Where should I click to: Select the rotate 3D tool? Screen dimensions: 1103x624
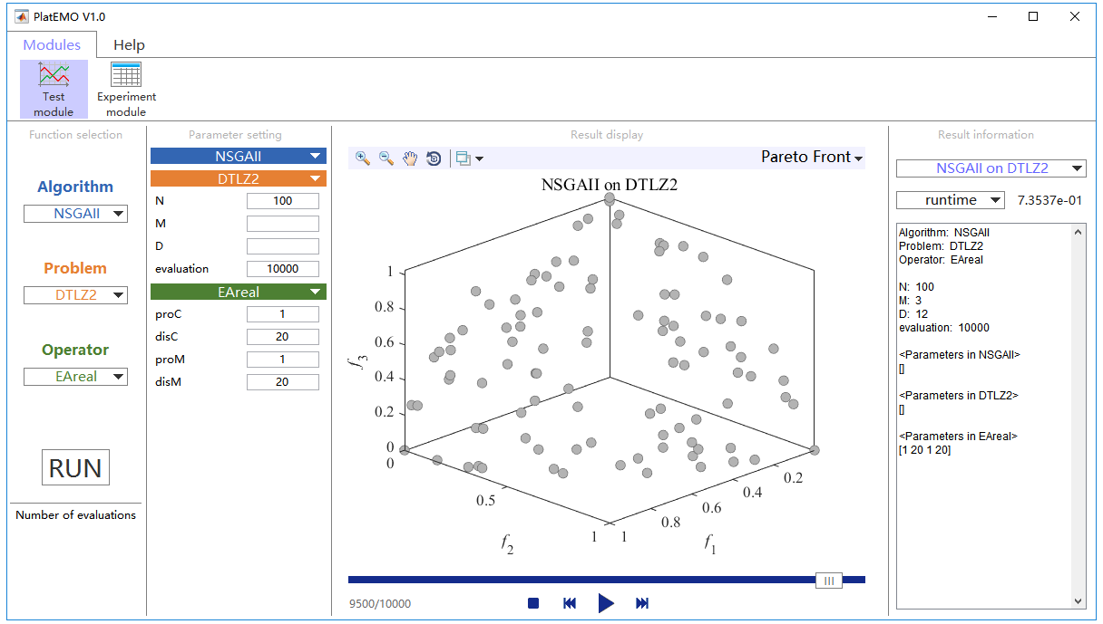(434, 158)
